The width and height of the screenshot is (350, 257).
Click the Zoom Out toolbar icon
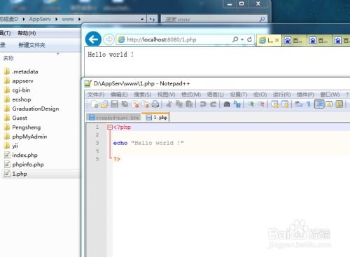coord(261,104)
